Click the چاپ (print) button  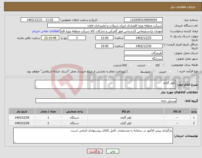tap(112, 151)
